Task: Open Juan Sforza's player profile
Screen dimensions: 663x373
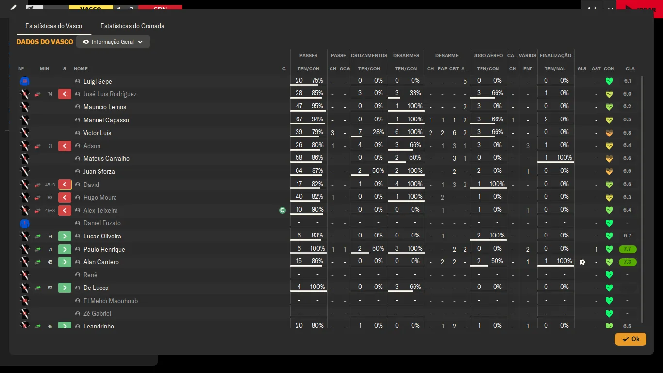Action: [x=99, y=171]
